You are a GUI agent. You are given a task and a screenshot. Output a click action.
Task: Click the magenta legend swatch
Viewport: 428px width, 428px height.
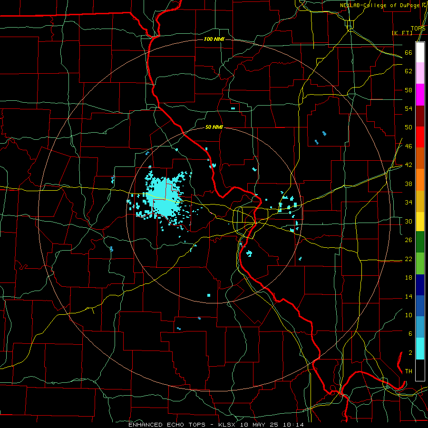click(420, 95)
